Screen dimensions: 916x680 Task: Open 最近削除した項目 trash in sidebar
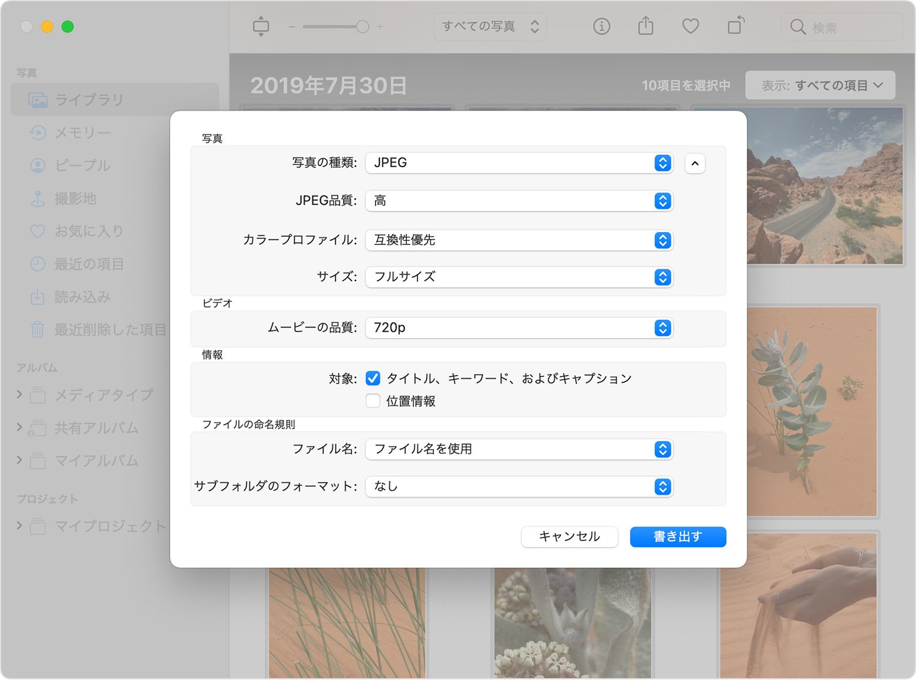[110, 329]
